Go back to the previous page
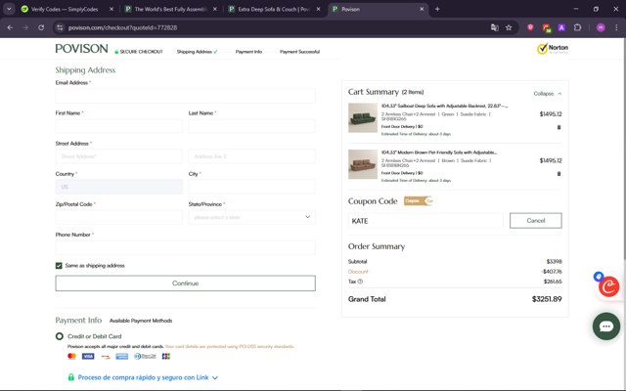Viewport: 626px width, 391px height. [10, 27]
